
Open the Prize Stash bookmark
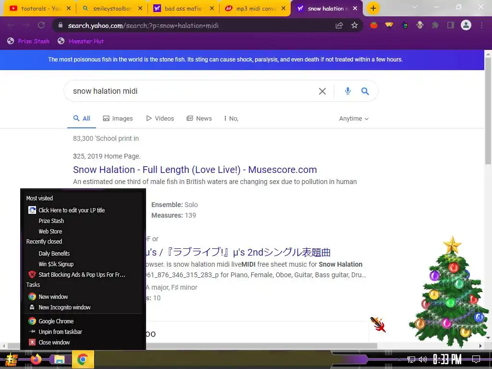point(28,41)
